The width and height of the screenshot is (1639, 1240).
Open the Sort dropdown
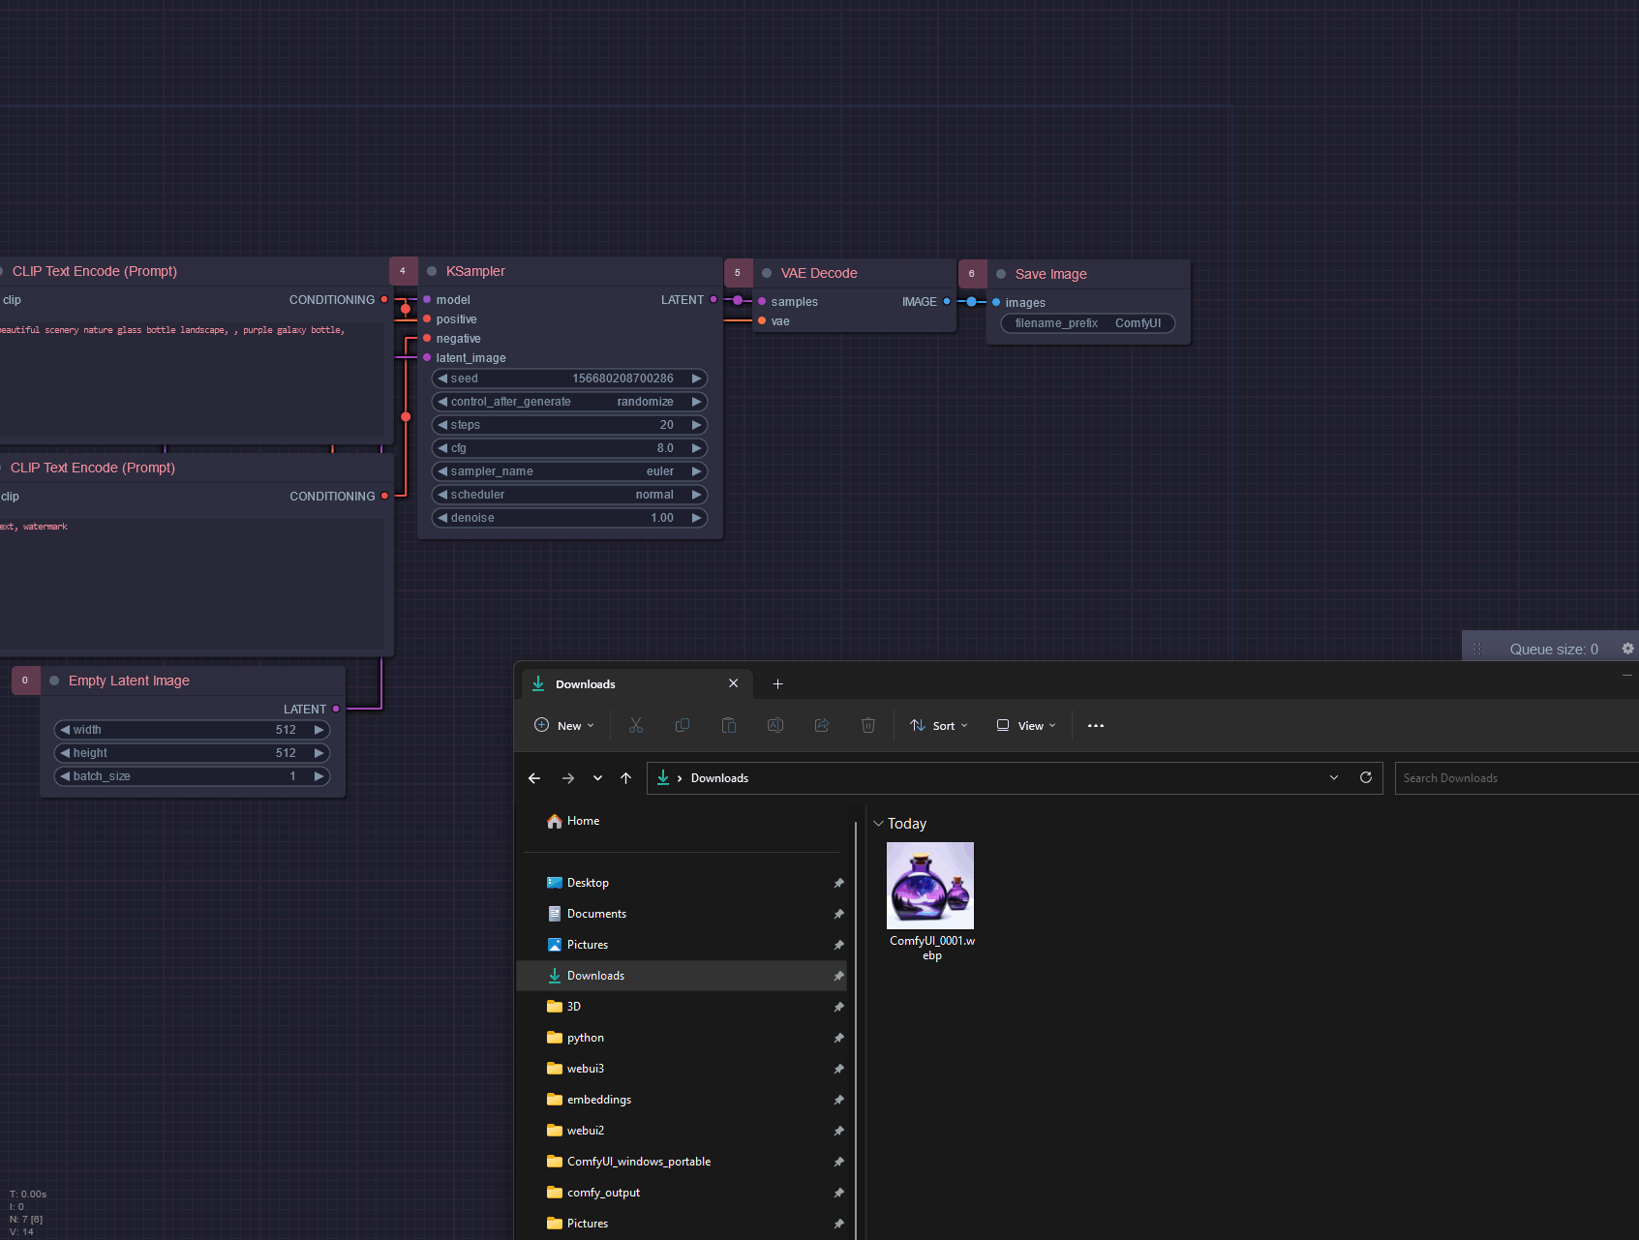point(938,725)
